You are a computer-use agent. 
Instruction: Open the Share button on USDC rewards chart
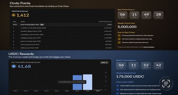pyautogui.click(x=104, y=62)
